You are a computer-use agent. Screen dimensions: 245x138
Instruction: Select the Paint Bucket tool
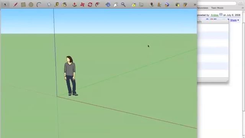pyautogui.click(x=64, y=5)
